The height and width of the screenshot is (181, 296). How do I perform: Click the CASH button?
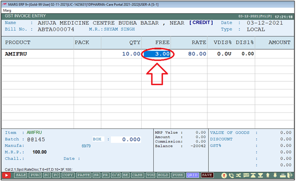[x=137, y=175]
